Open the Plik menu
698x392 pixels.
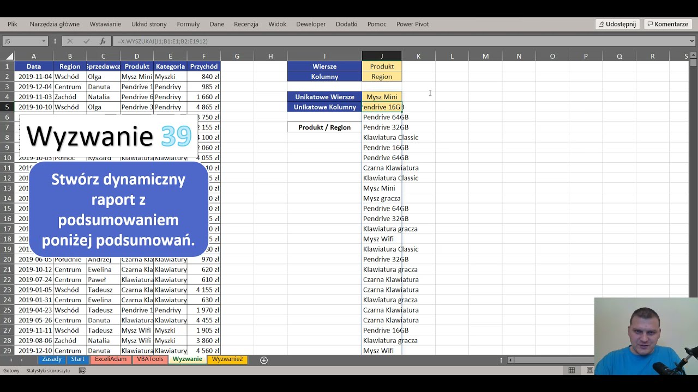point(13,24)
